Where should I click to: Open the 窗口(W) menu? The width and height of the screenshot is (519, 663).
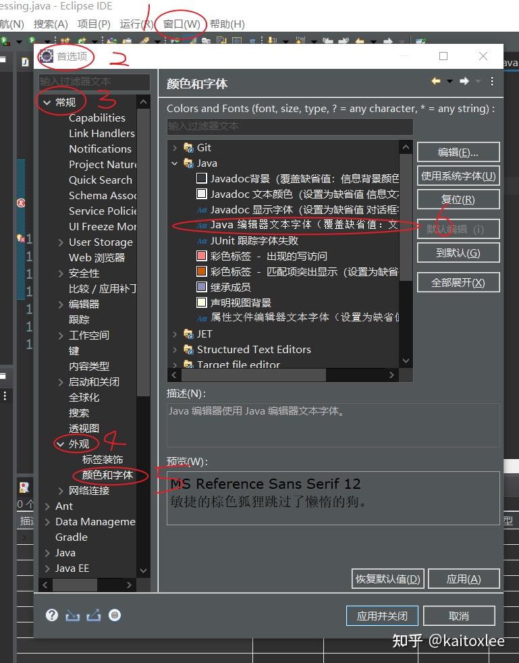pos(182,24)
